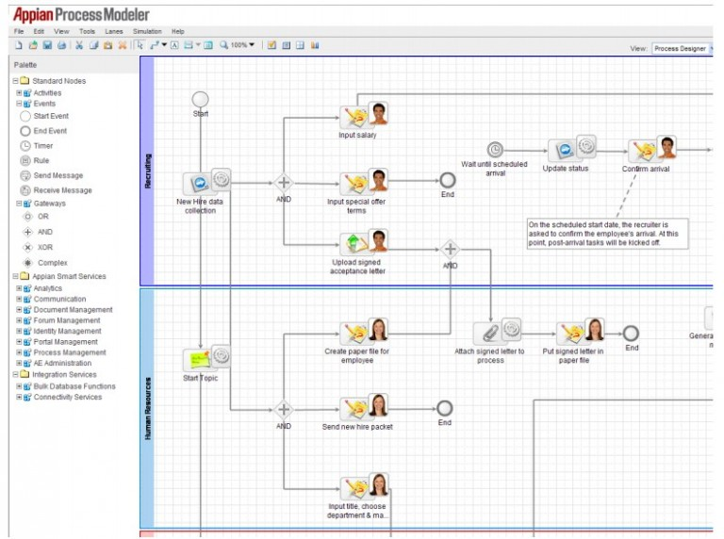This screenshot has width=724, height=539.
Task: Expand the Activities tree node
Action: coord(19,93)
